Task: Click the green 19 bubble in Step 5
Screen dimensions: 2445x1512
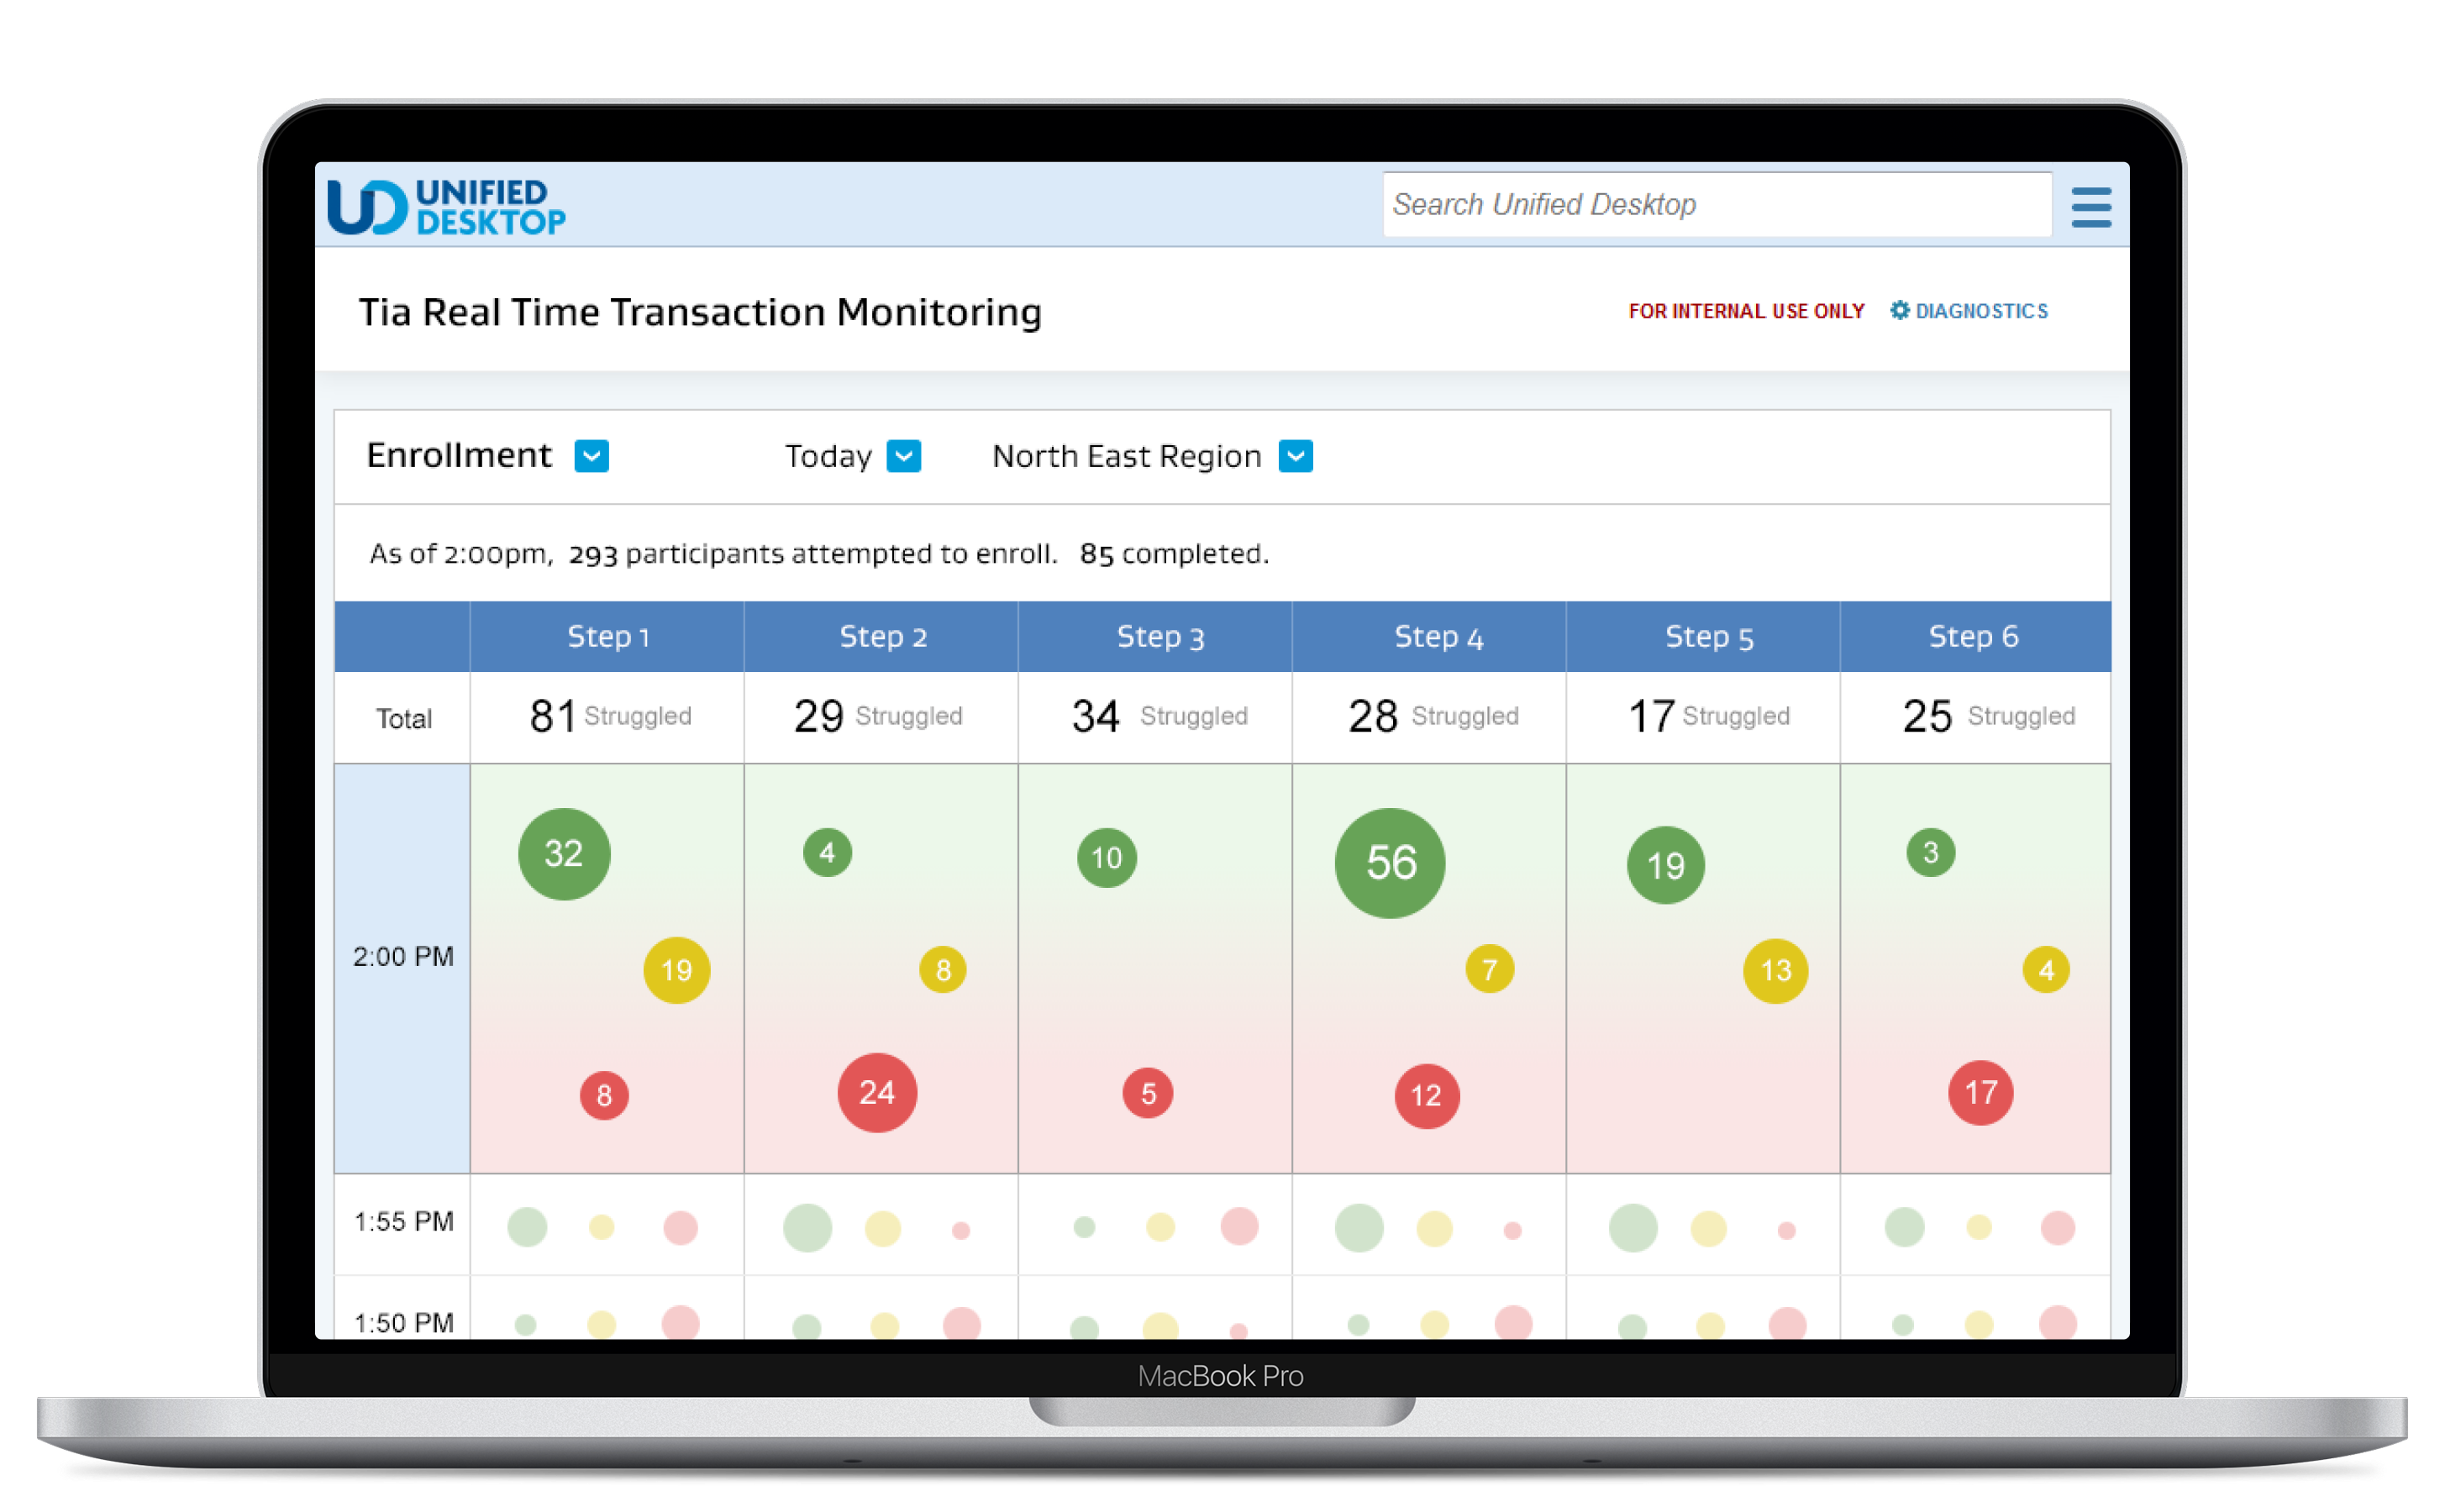Action: (x=1665, y=865)
